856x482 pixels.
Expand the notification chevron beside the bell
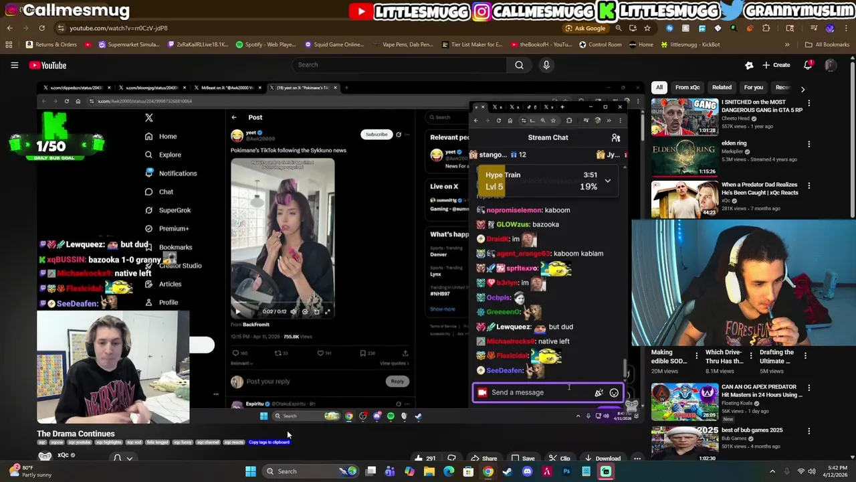point(130,459)
